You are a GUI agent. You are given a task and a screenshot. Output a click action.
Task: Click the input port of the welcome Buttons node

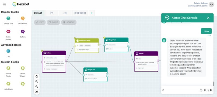(42, 62)
